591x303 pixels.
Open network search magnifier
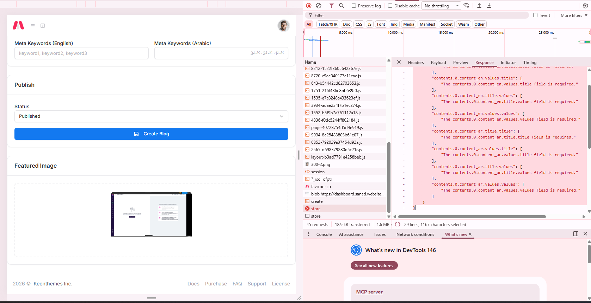click(341, 6)
